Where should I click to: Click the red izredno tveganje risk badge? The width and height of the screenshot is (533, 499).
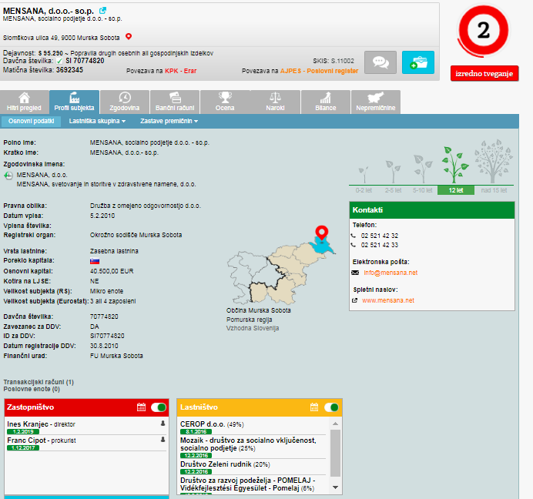pos(484,73)
